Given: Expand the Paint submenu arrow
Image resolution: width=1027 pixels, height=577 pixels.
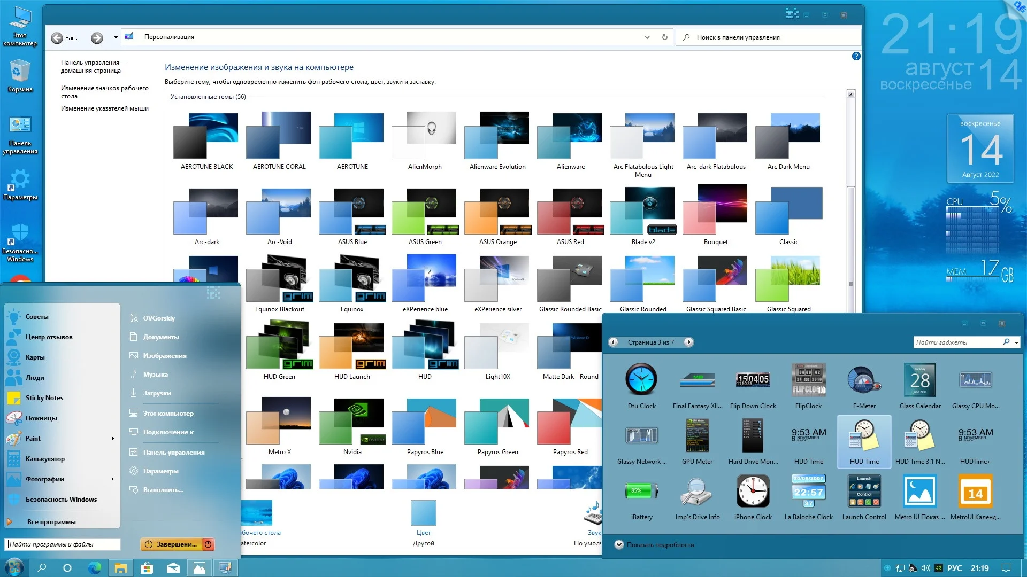Looking at the screenshot, I should [x=112, y=439].
